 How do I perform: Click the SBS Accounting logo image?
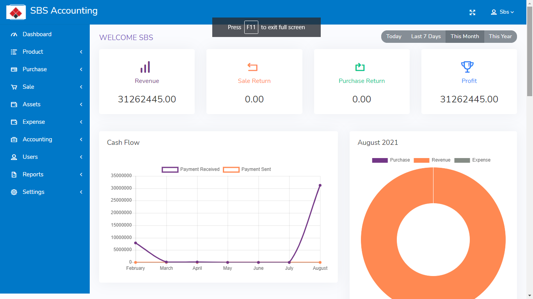click(x=16, y=12)
